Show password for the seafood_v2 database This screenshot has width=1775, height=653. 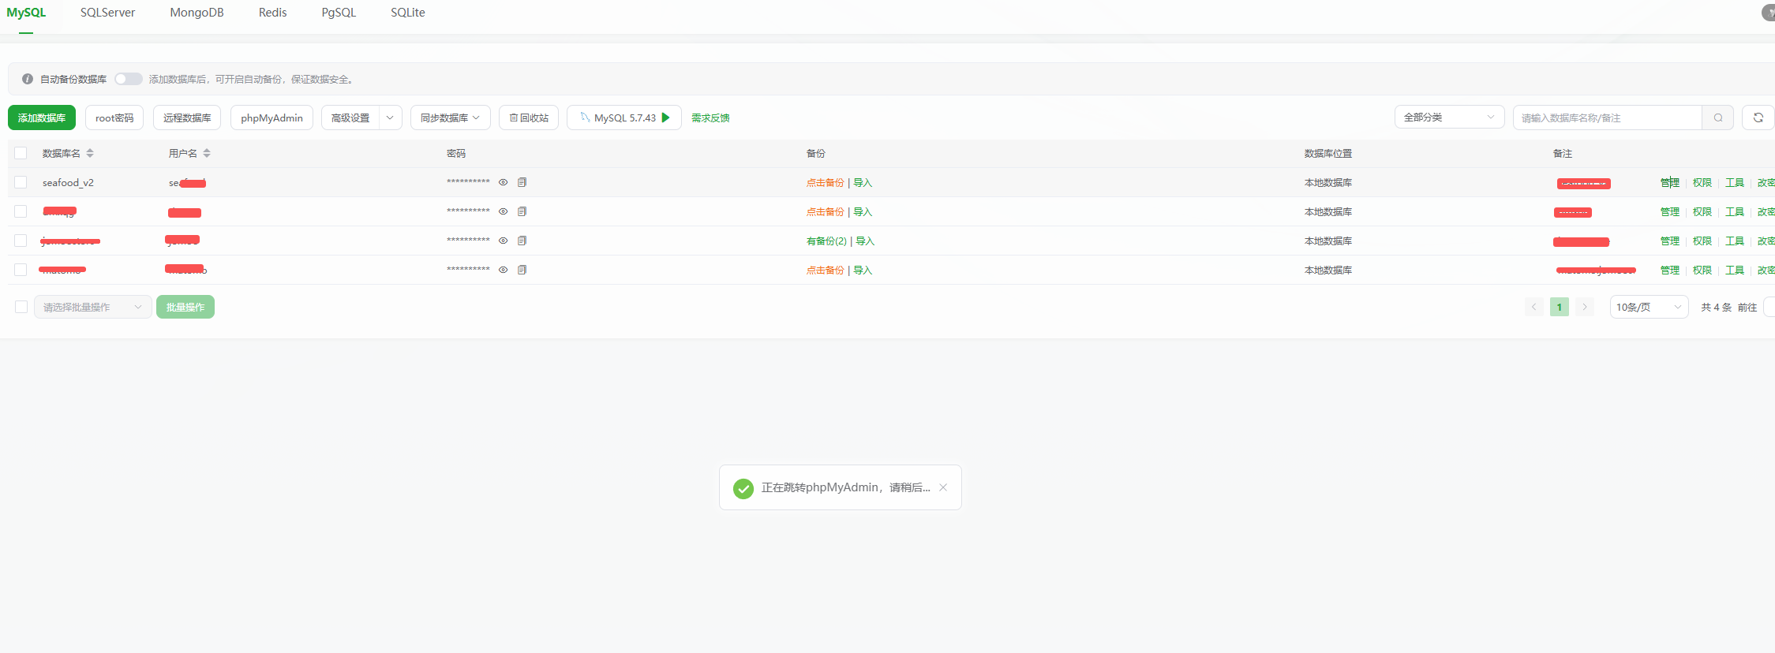click(x=503, y=182)
